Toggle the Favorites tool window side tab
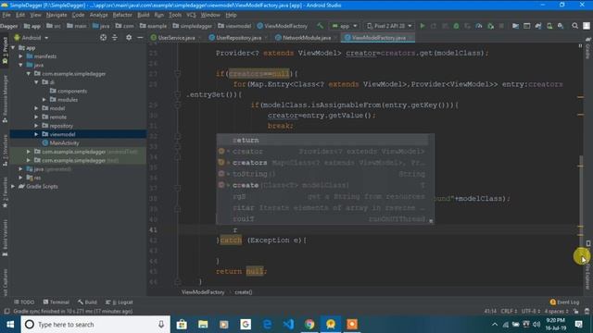593x333 pixels. click(5, 193)
